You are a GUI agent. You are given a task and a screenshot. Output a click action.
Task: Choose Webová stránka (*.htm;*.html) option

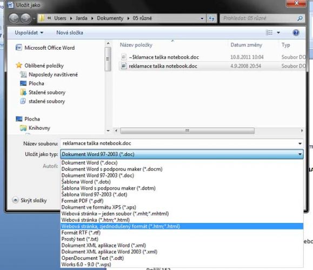(182, 220)
